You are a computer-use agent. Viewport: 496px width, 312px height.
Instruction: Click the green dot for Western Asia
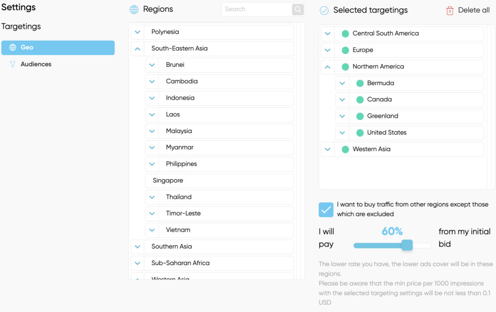345,149
